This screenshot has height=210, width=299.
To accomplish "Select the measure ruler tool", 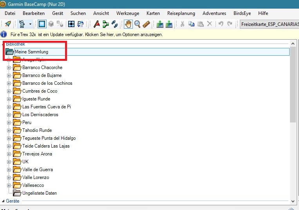I will click(x=146, y=24).
